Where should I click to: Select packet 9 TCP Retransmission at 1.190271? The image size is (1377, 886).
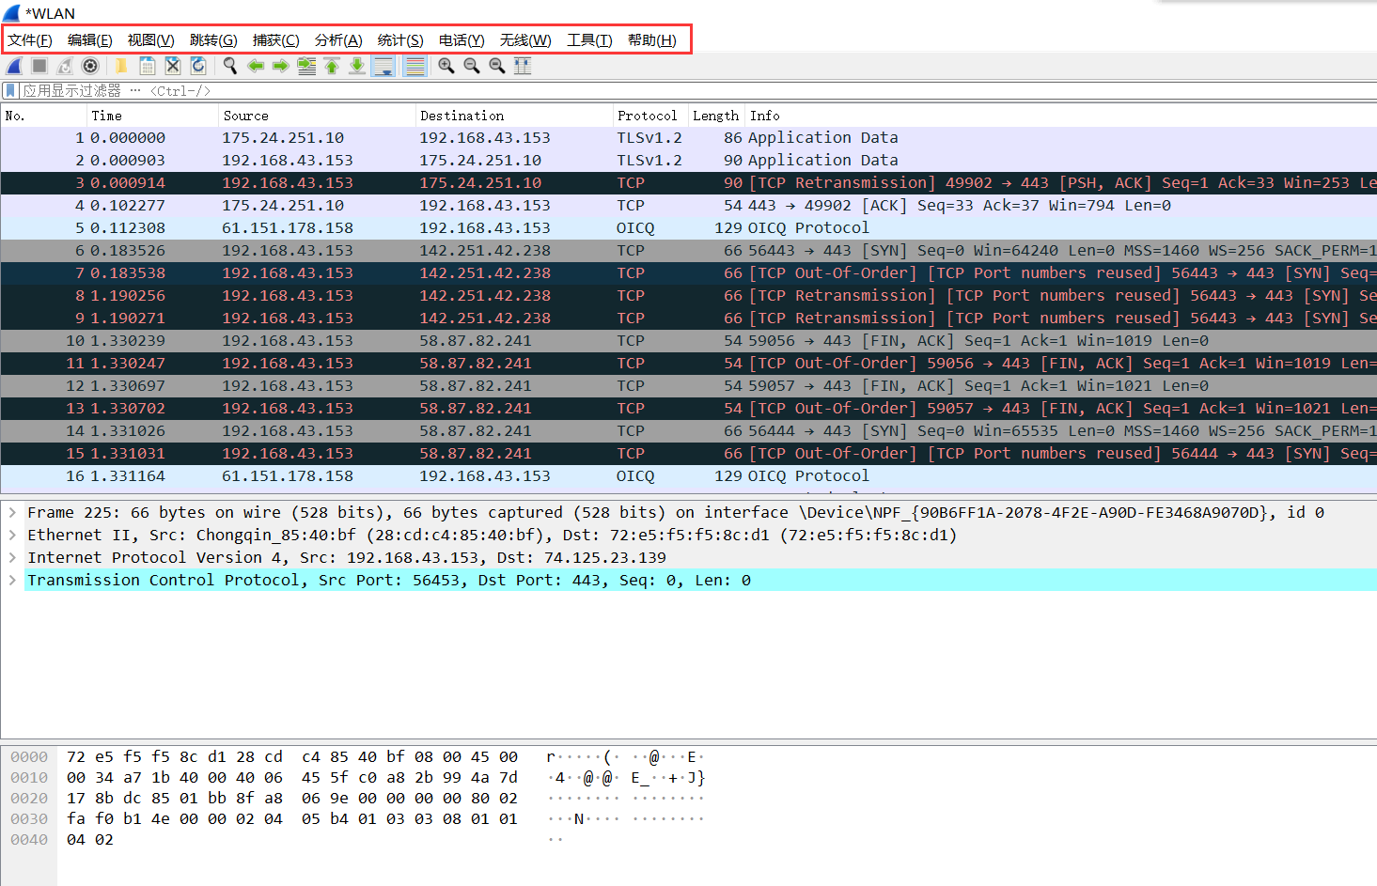click(688, 318)
